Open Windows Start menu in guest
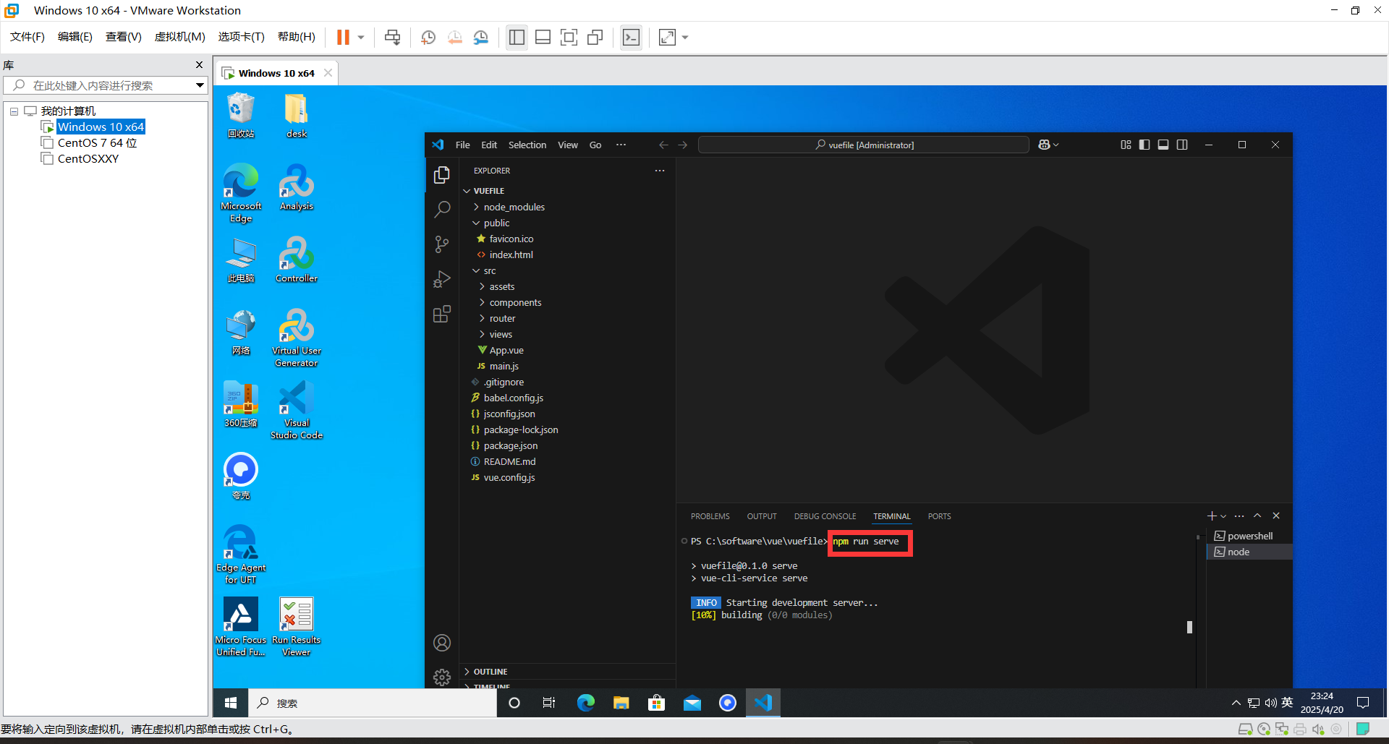Screen dimensions: 1389x744 231,703
